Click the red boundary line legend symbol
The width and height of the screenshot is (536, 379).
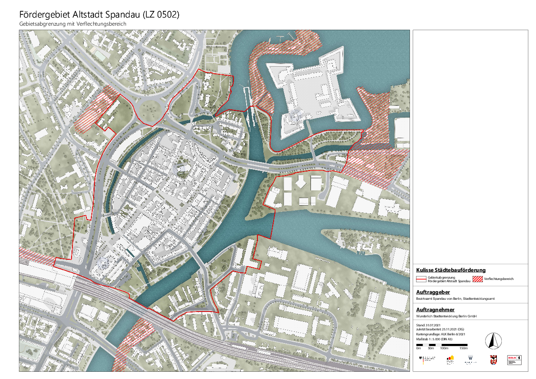[x=421, y=279]
